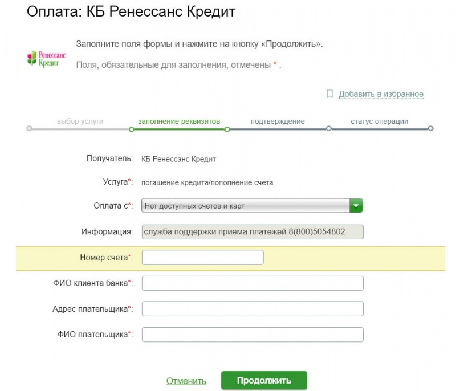Select the выбор услуги step

(x=80, y=121)
